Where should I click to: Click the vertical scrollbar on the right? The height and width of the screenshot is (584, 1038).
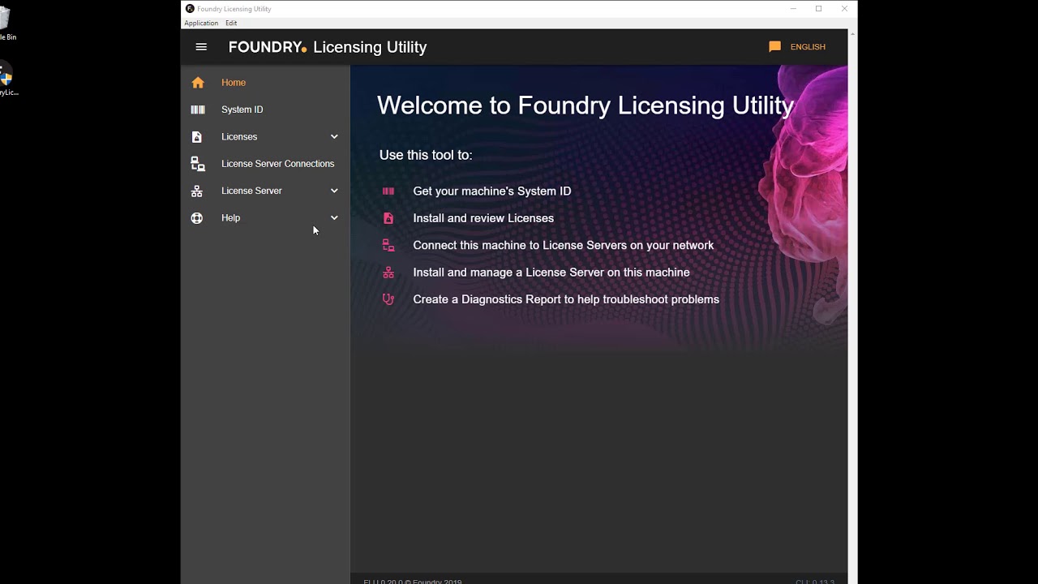click(x=852, y=307)
